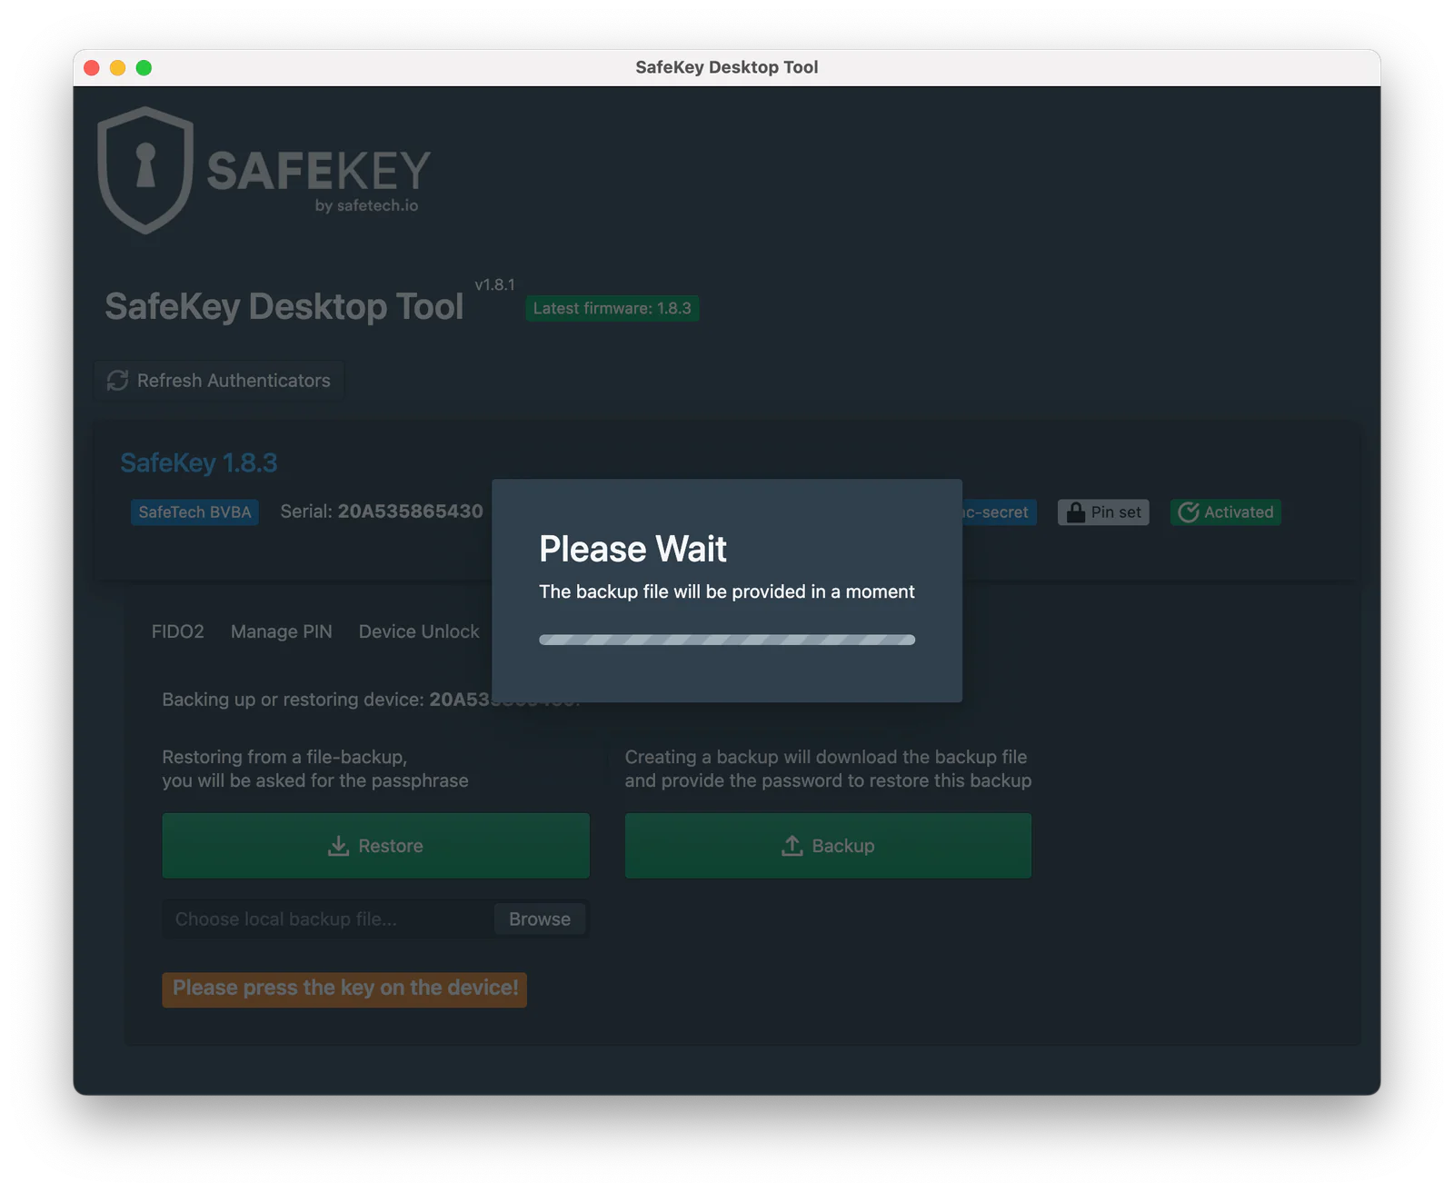Click the serial number 20A535865430
This screenshot has width=1454, height=1192.
coord(411,512)
